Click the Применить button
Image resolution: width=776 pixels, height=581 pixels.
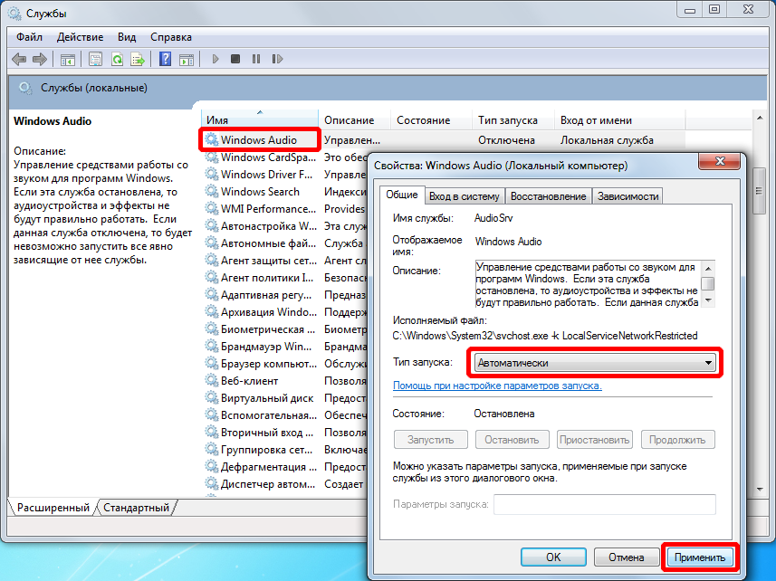pyautogui.click(x=700, y=557)
